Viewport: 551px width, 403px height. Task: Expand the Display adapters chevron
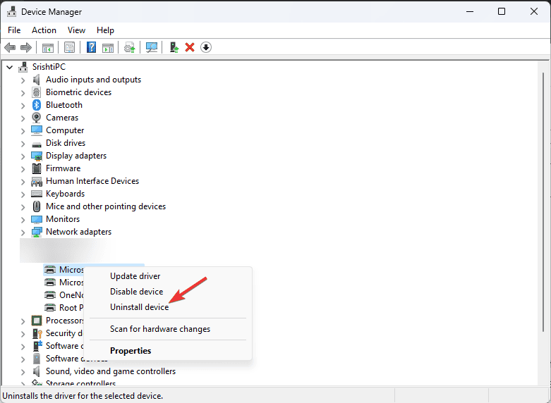pos(23,156)
